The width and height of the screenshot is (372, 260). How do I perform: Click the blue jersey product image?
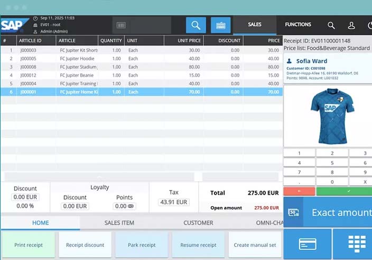pos(332,116)
